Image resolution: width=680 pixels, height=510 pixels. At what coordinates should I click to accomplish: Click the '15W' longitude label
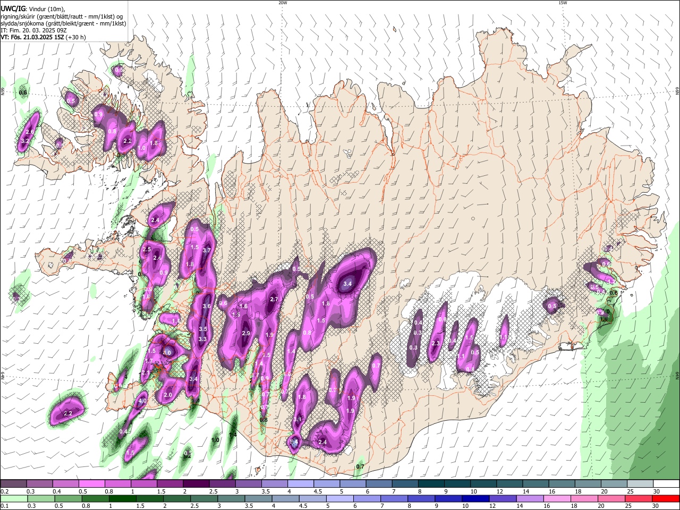(x=563, y=3)
